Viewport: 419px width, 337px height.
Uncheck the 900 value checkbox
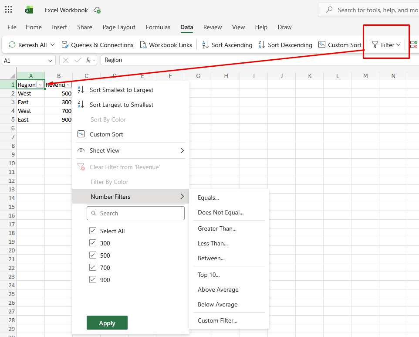[93, 280]
